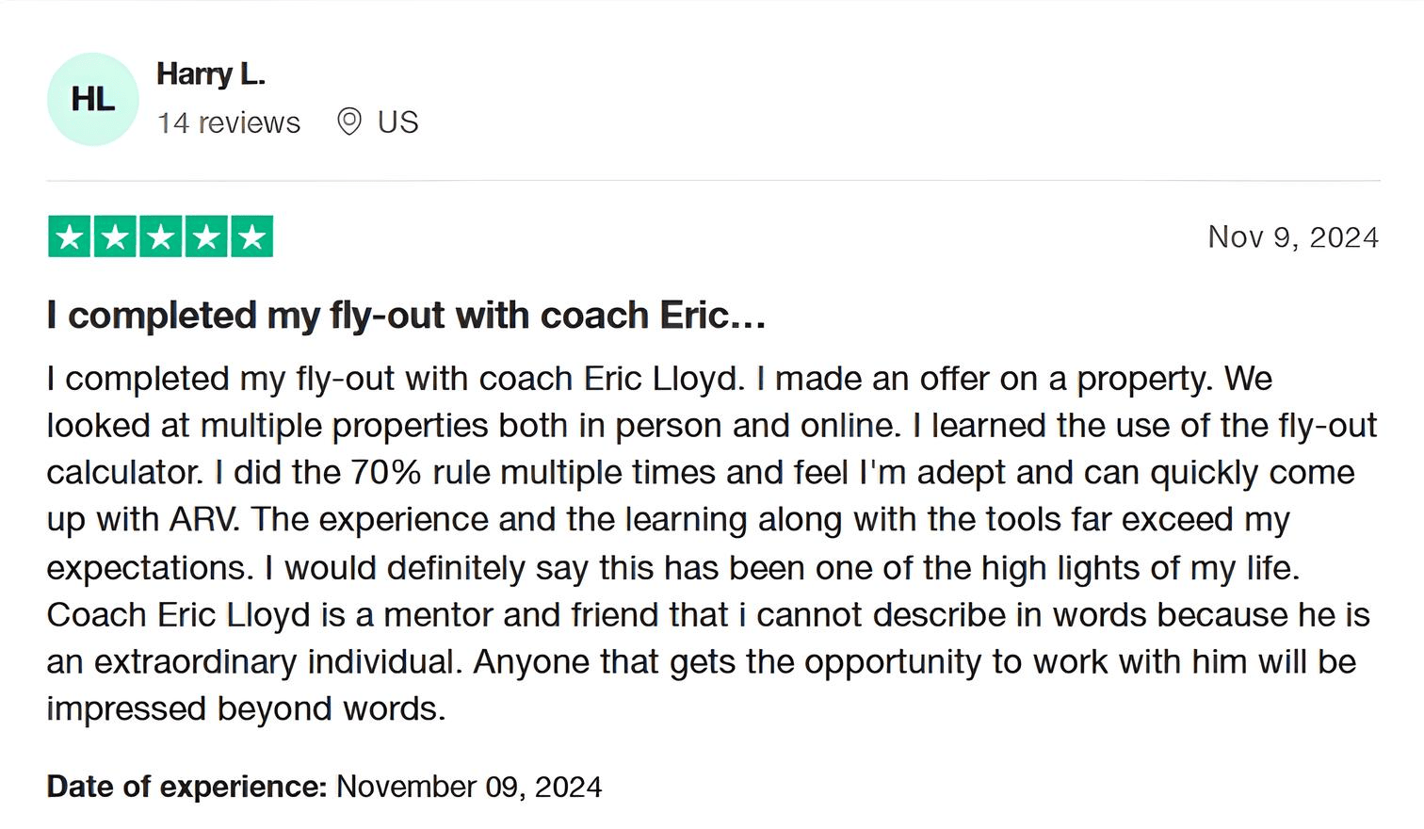
Task: Click the word "ARV" in the review
Action: 203,519
